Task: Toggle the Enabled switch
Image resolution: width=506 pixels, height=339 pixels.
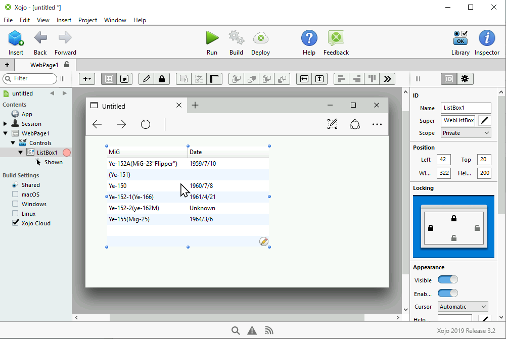Action: click(447, 293)
